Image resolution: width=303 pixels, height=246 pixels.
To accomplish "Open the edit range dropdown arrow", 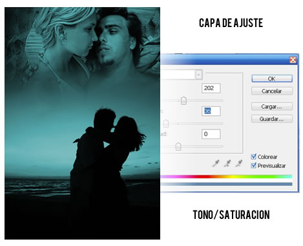I will 199,75.
